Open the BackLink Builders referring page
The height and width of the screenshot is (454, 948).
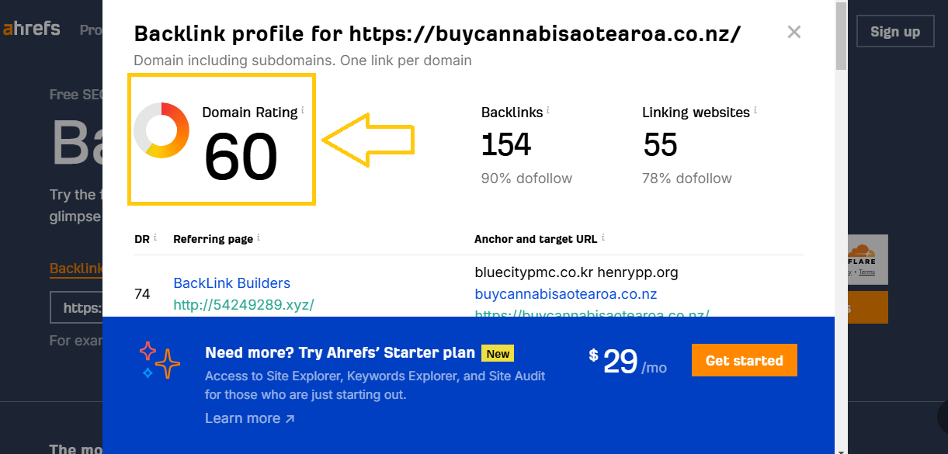click(231, 283)
